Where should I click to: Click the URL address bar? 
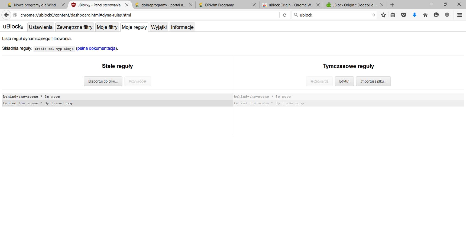149,15
